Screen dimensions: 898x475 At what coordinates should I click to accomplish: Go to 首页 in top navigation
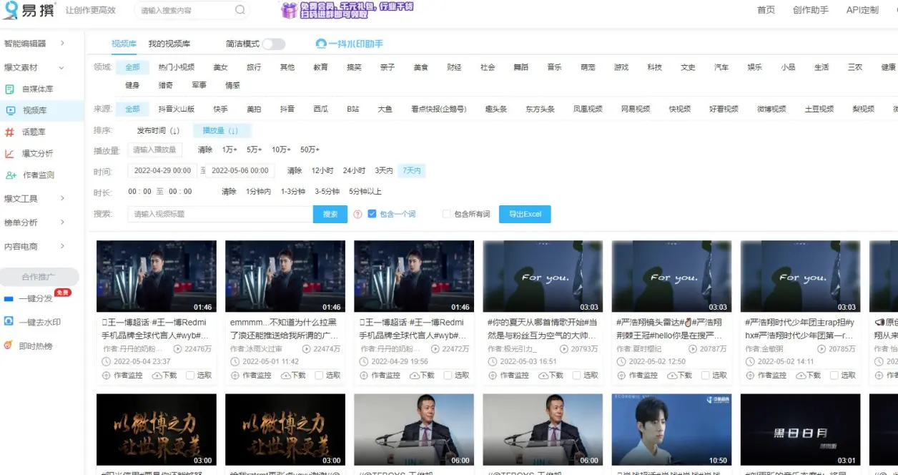[x=766, y=10]
